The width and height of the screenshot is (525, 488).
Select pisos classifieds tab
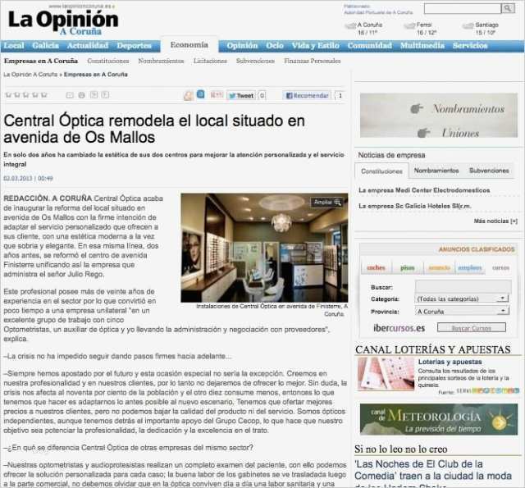(x=407, y=267)
